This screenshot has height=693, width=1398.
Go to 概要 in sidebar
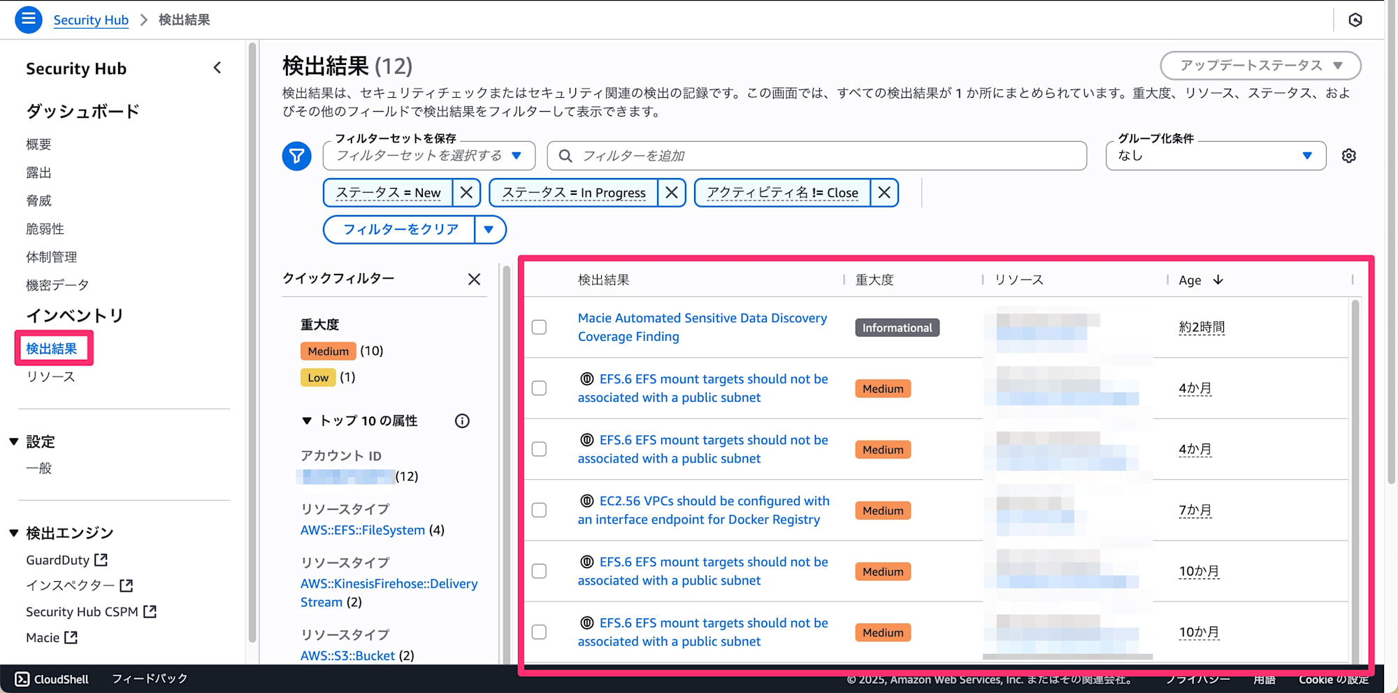pos(38,145)
